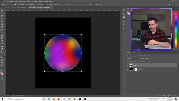Open the File menu
Screen dimensions: 179x101
[x=4, y=1]
